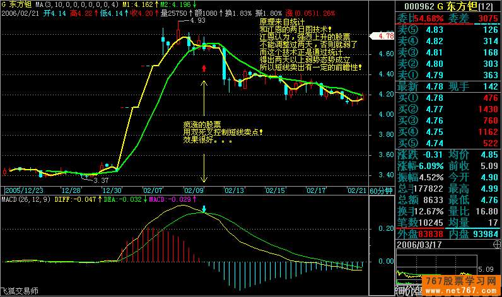This screenshot has height=297, width=502.
Task: Click the 换手 value 12.67%
Action: 429,211
